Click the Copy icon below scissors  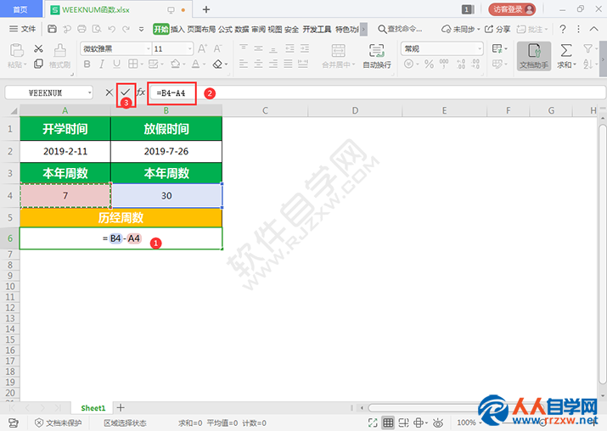tap(38, 64)
